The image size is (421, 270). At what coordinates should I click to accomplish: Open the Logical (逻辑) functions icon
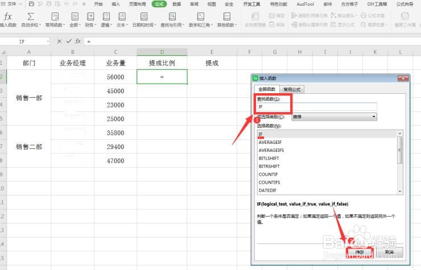(x=106, y=16)
